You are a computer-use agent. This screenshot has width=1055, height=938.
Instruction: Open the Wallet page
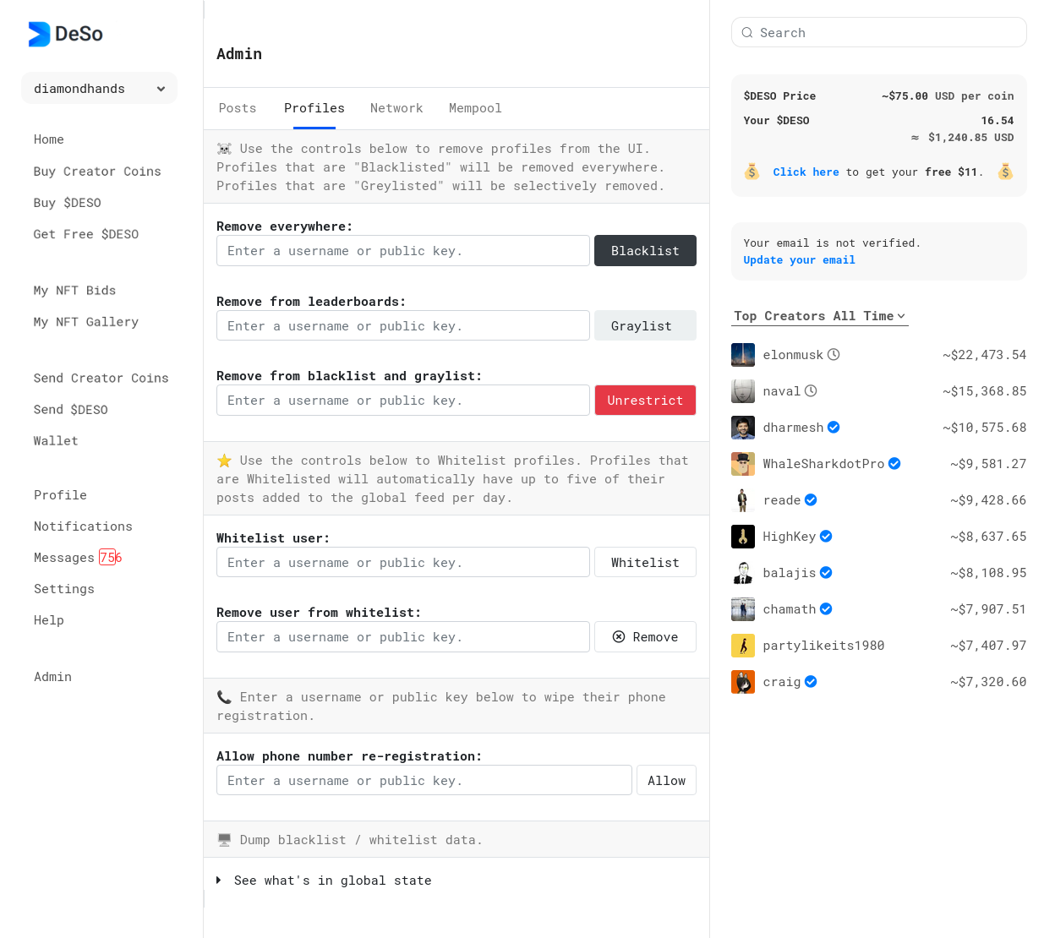tap(56, 441)
